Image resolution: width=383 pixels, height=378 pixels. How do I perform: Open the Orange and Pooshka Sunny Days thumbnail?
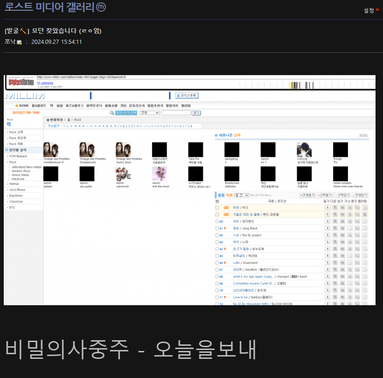pos(123,149)
